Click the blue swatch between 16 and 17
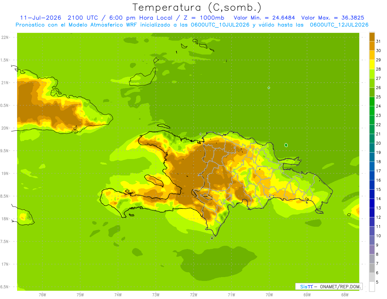This screenshot has width=387, height=299. (372, 175)
